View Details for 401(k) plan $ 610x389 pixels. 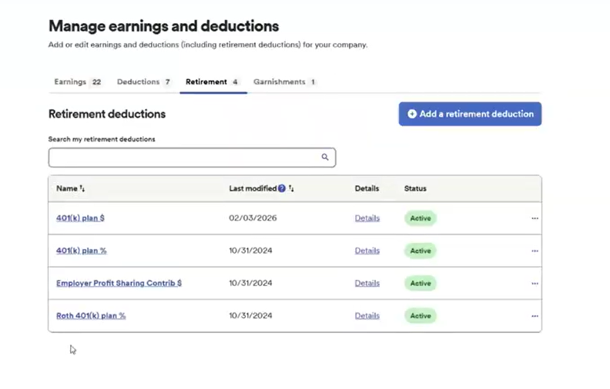pyautogui.click(x=367, y=218)
